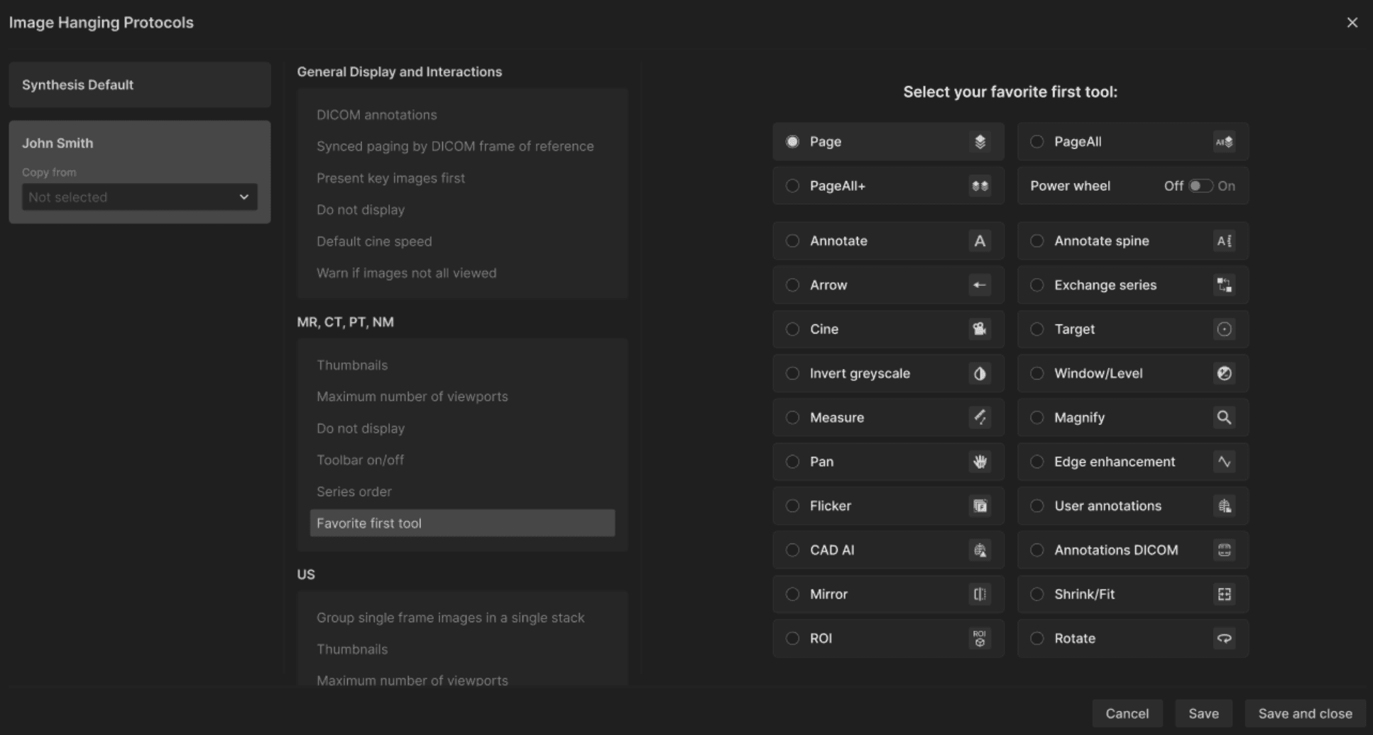
Task: Click the Edge enhancement wave icon
Action: click(x=1224, y=462)
